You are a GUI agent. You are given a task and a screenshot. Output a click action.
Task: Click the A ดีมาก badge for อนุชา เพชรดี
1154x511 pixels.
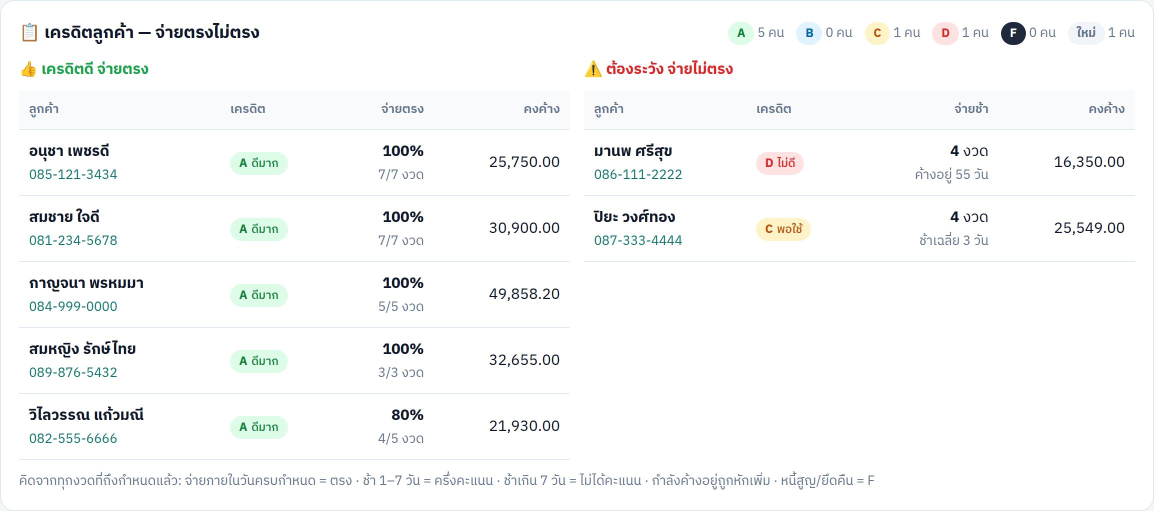pyautogui.click(x=259, y=163)
